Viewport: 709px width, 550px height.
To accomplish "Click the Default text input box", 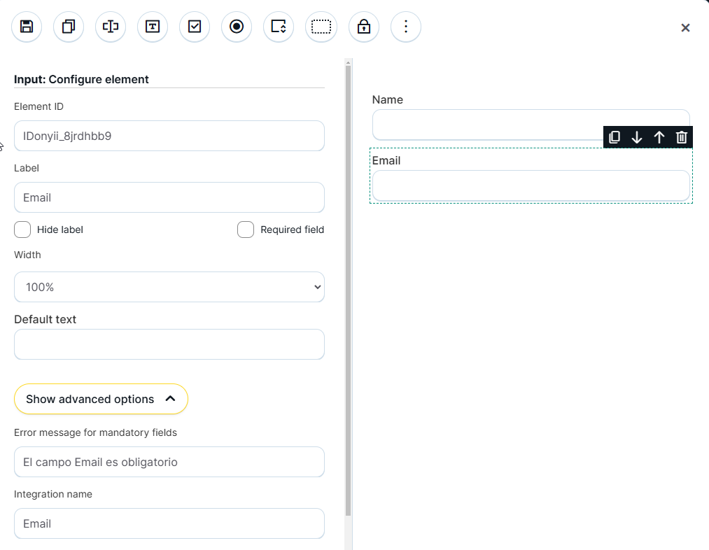I will pyautogui.click(x=169, y=344).
